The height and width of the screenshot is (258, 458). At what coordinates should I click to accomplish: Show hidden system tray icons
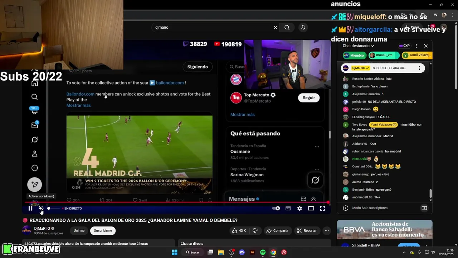tap(404, 252)
